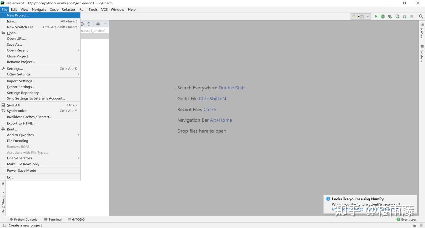Choose New Project... from File menu
The image size is (425, 228).
coord(40,15)
